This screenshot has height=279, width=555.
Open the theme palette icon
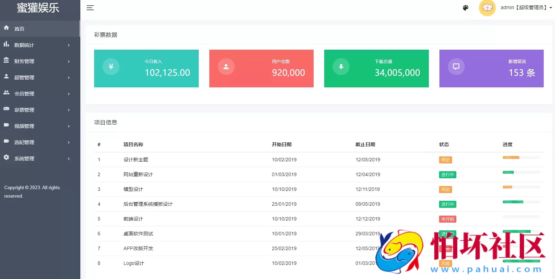[x=465, y=8]
